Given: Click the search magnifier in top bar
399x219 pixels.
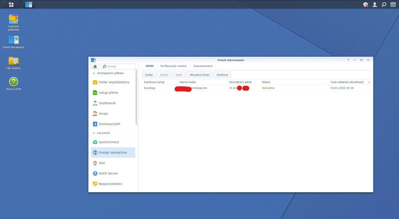Looking at the screenshot, I should click(x=384, y=5).
